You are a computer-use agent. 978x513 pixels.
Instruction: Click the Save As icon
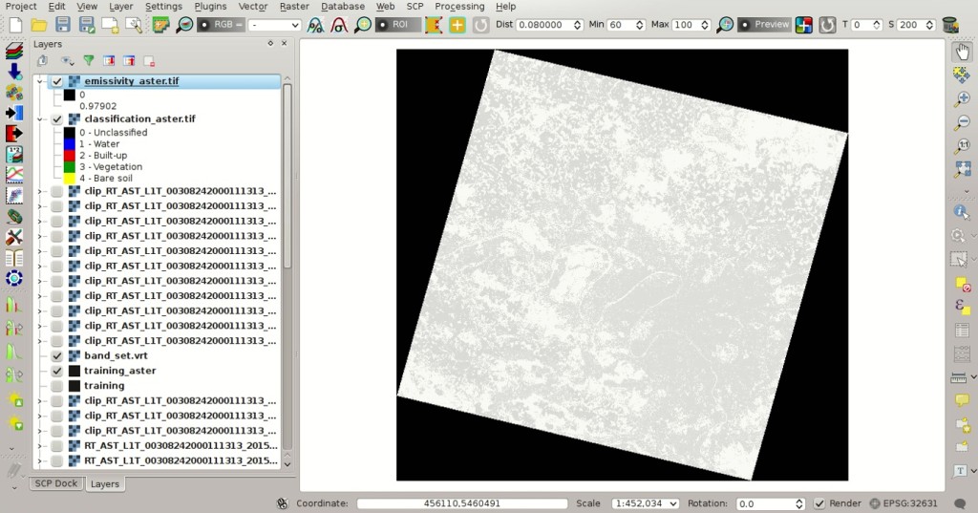click(86, 25)
